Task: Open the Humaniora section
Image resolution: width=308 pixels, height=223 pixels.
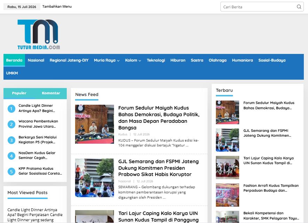Action: pyautogui.click(x=242, y=61)
